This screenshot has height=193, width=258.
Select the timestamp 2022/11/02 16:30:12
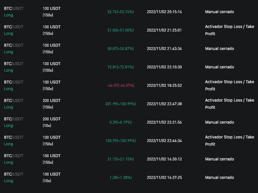(164, 159)
